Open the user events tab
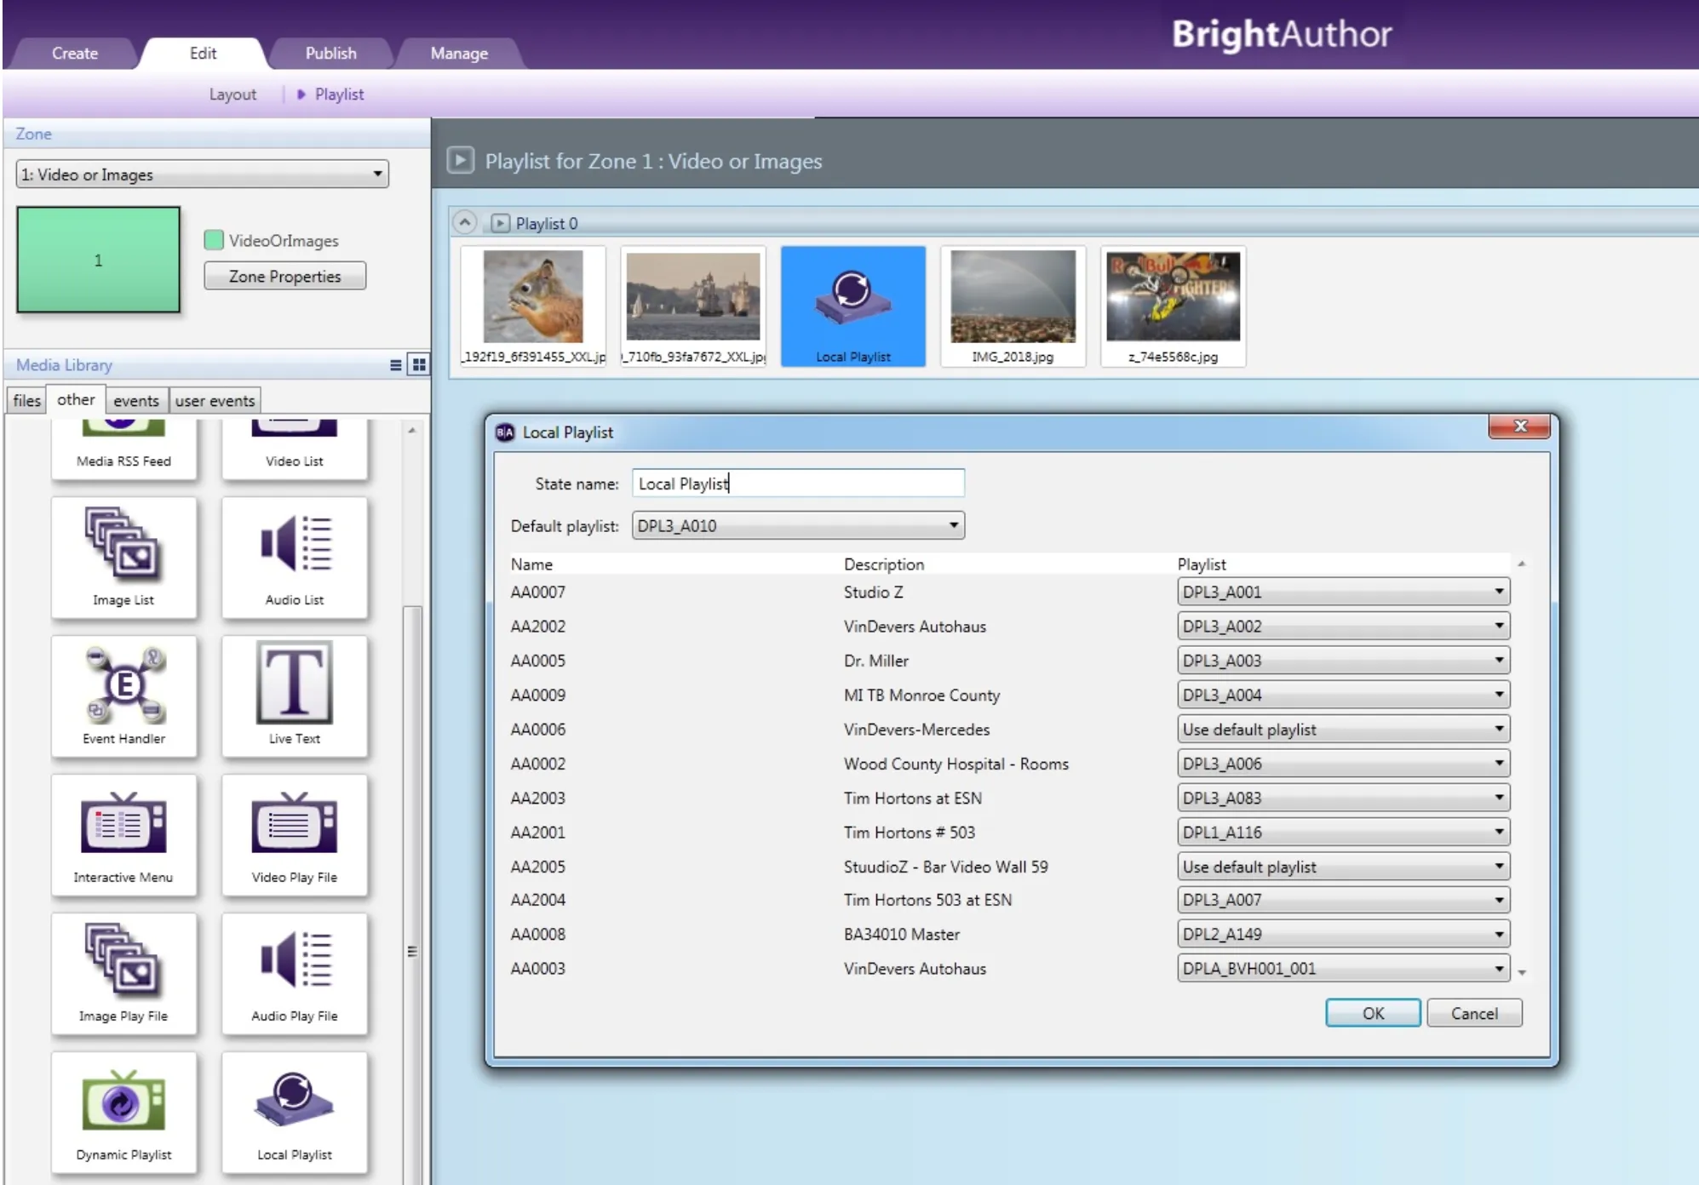Viewport: 1699px width, 1185px height. pyautogui.click(x=215, y=400)
